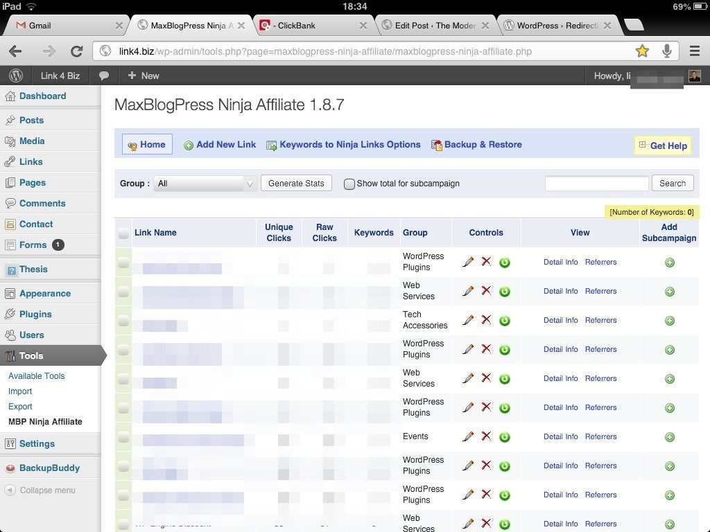Open Chrome menu hamburger icon
The image size is (710, 532).
click(x=695, y=51)
